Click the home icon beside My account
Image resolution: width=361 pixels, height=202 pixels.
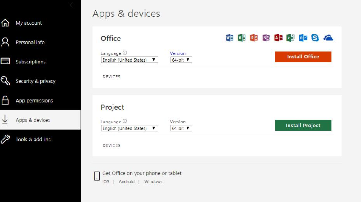click(x=5, y=23)
